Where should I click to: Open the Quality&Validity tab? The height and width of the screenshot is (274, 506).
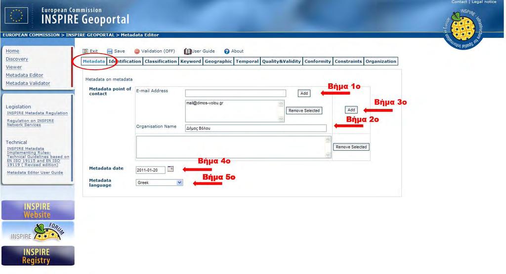[x=281, y=61]
